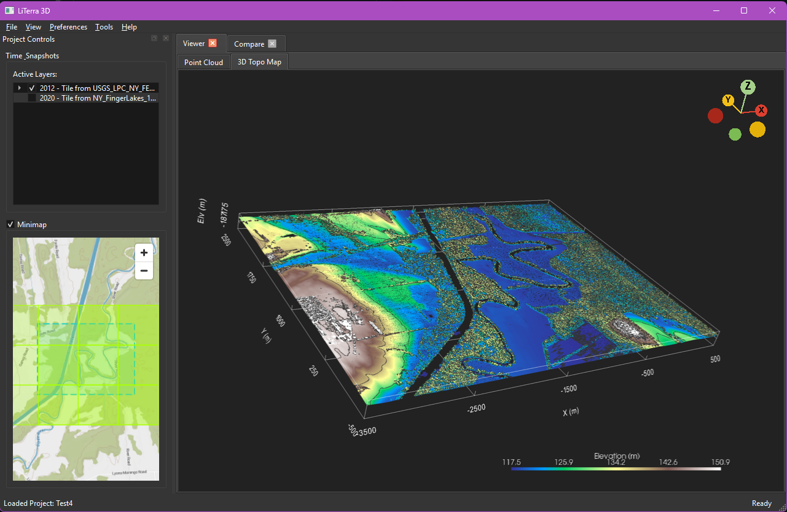The width and height of the screenshot is (787, 512).
Task: Select the Y axis in the view gizmo
Action: (x=728, y=99)
